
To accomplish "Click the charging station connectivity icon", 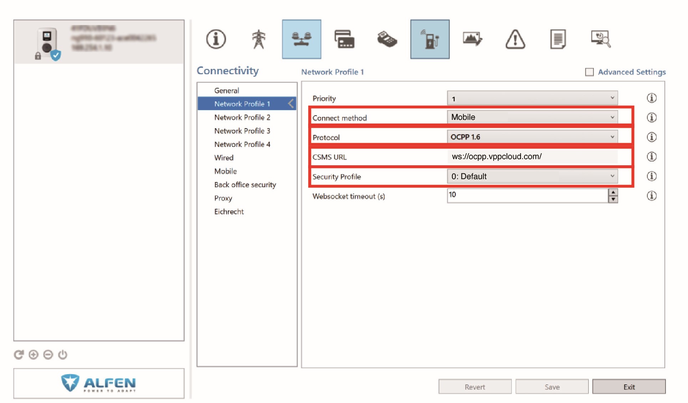I will click(x=430, y=39).
